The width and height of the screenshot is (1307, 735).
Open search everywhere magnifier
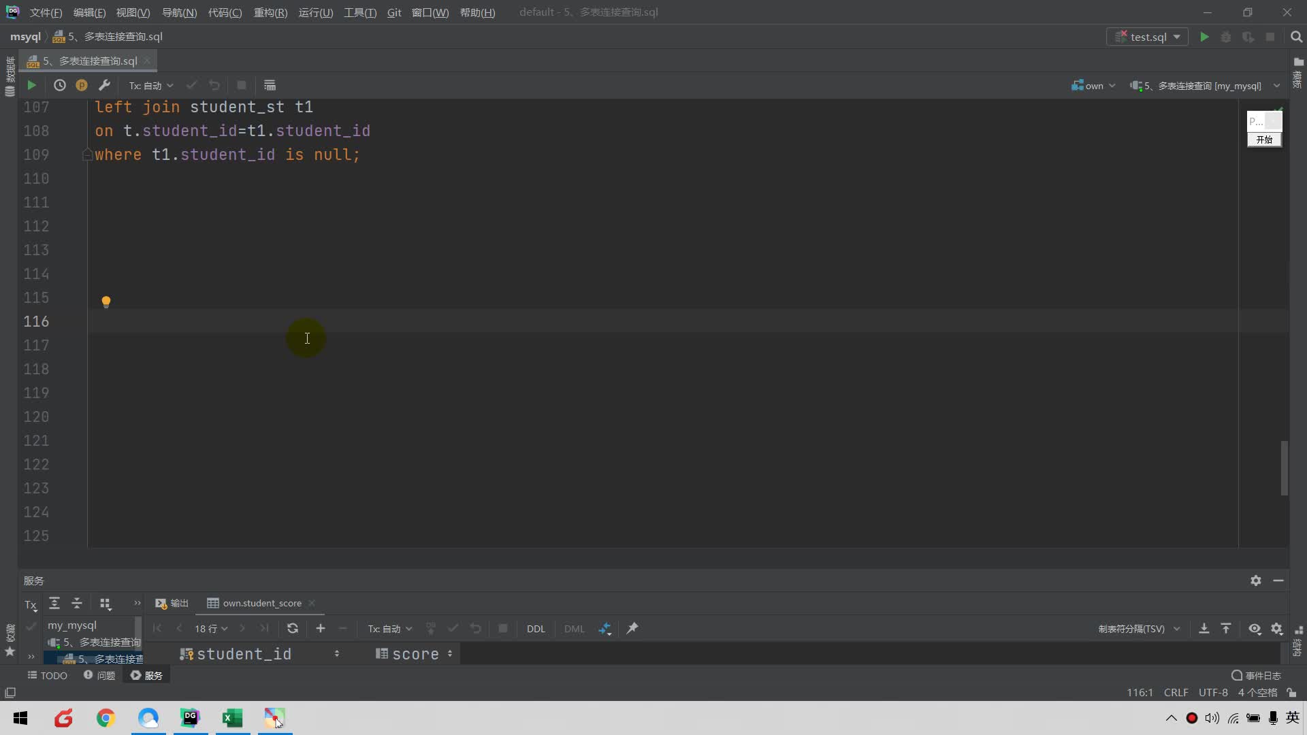click(x=1296, y=37)
